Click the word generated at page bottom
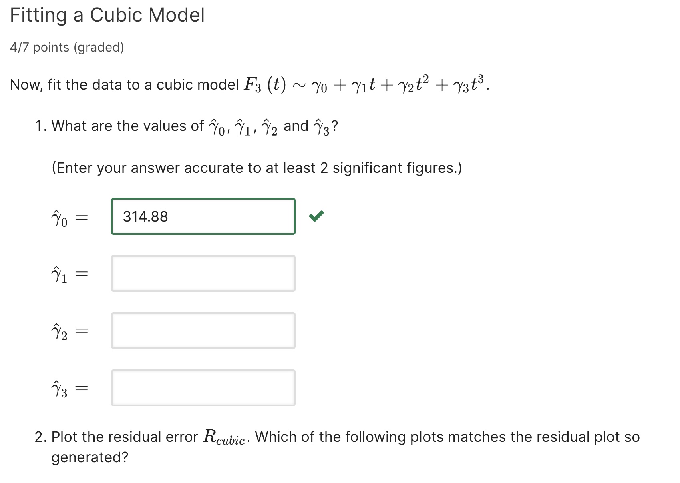 (89, 457)
